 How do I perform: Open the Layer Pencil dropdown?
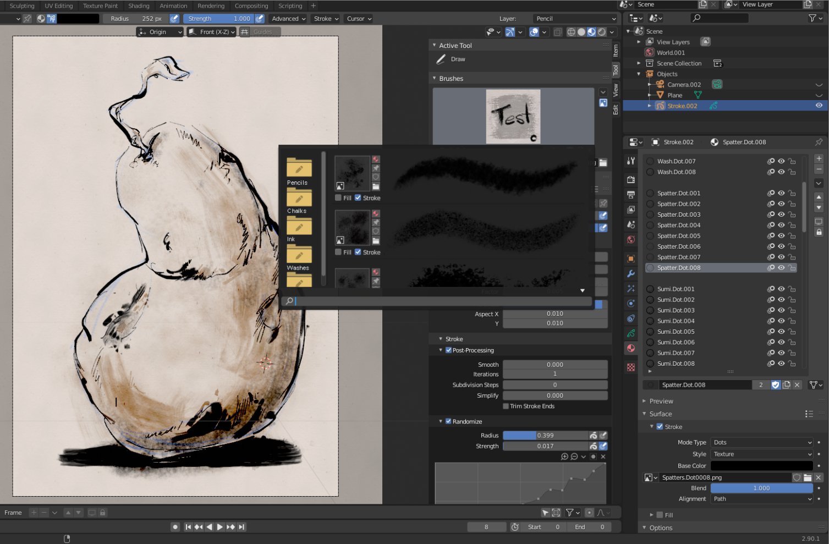click(575, 19)
